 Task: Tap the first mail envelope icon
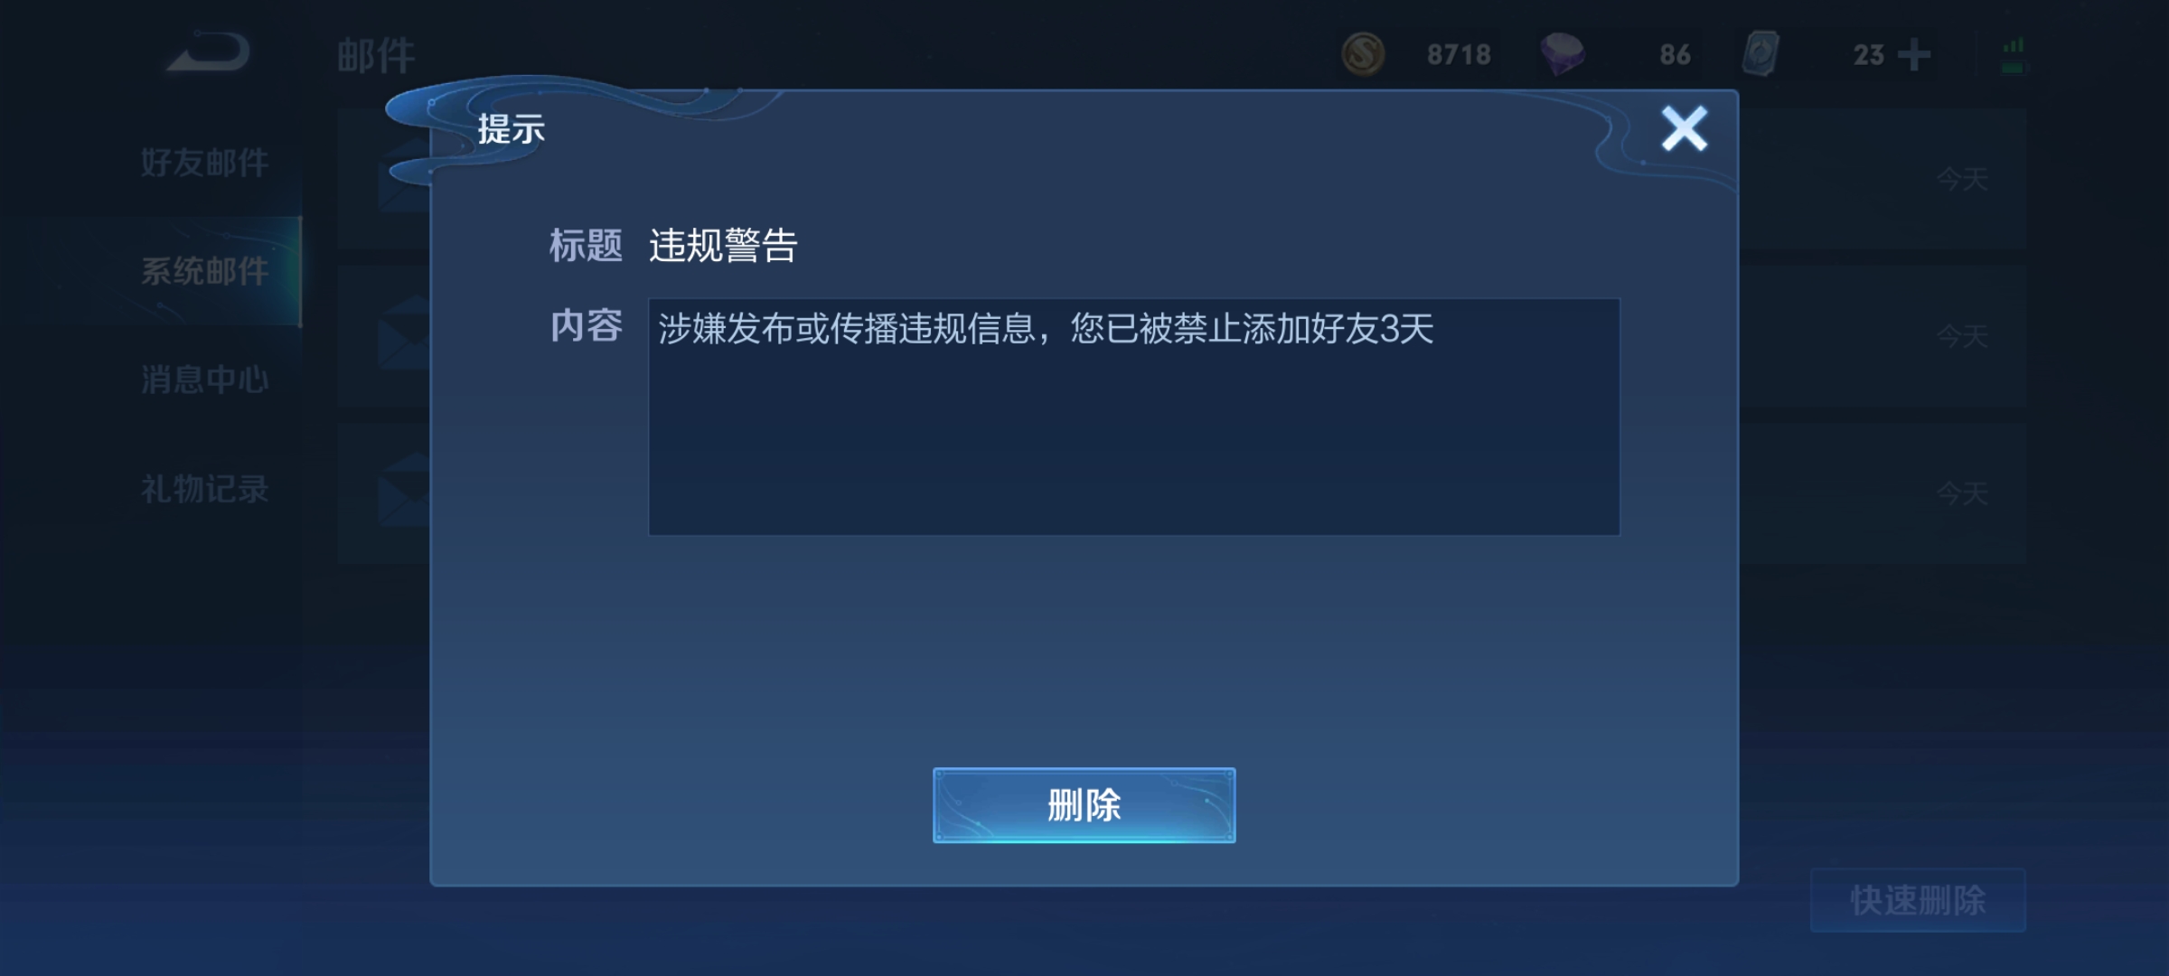click(403, 176)
